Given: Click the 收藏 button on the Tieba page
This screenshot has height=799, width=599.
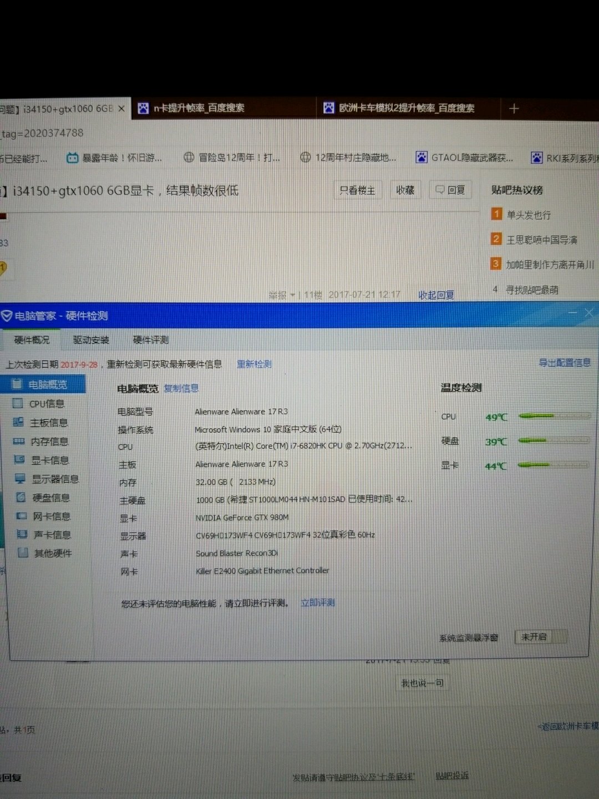Looking at the screenshot, I should click(405, 190).
